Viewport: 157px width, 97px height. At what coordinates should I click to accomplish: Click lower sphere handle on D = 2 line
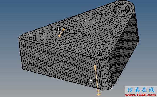click(x=98, y=91)
